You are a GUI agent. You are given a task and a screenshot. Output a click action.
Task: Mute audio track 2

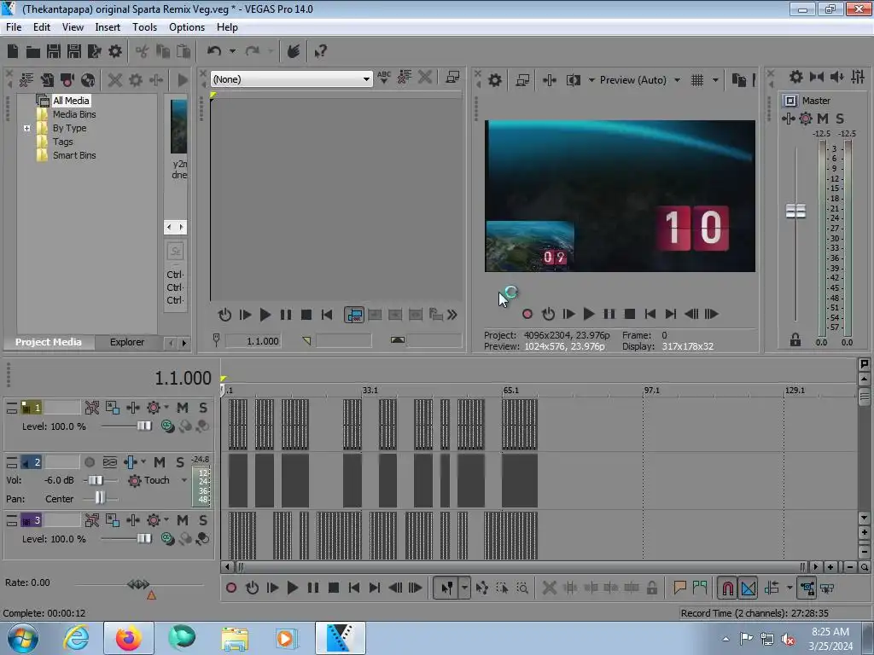(160, 462)
